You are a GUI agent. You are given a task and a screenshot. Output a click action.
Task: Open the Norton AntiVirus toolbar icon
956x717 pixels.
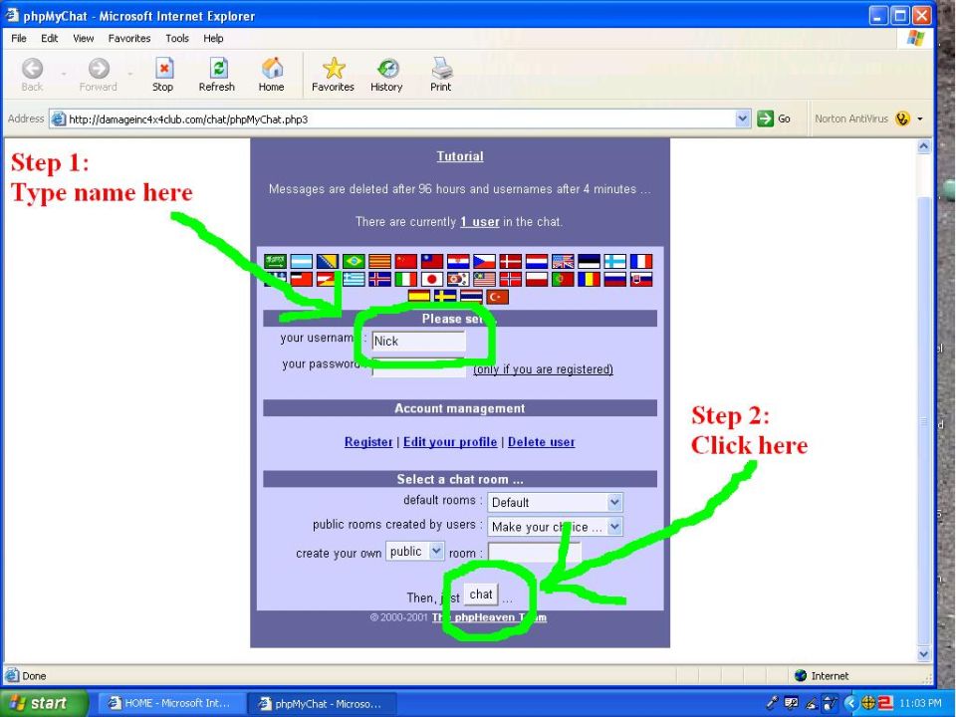903,119
